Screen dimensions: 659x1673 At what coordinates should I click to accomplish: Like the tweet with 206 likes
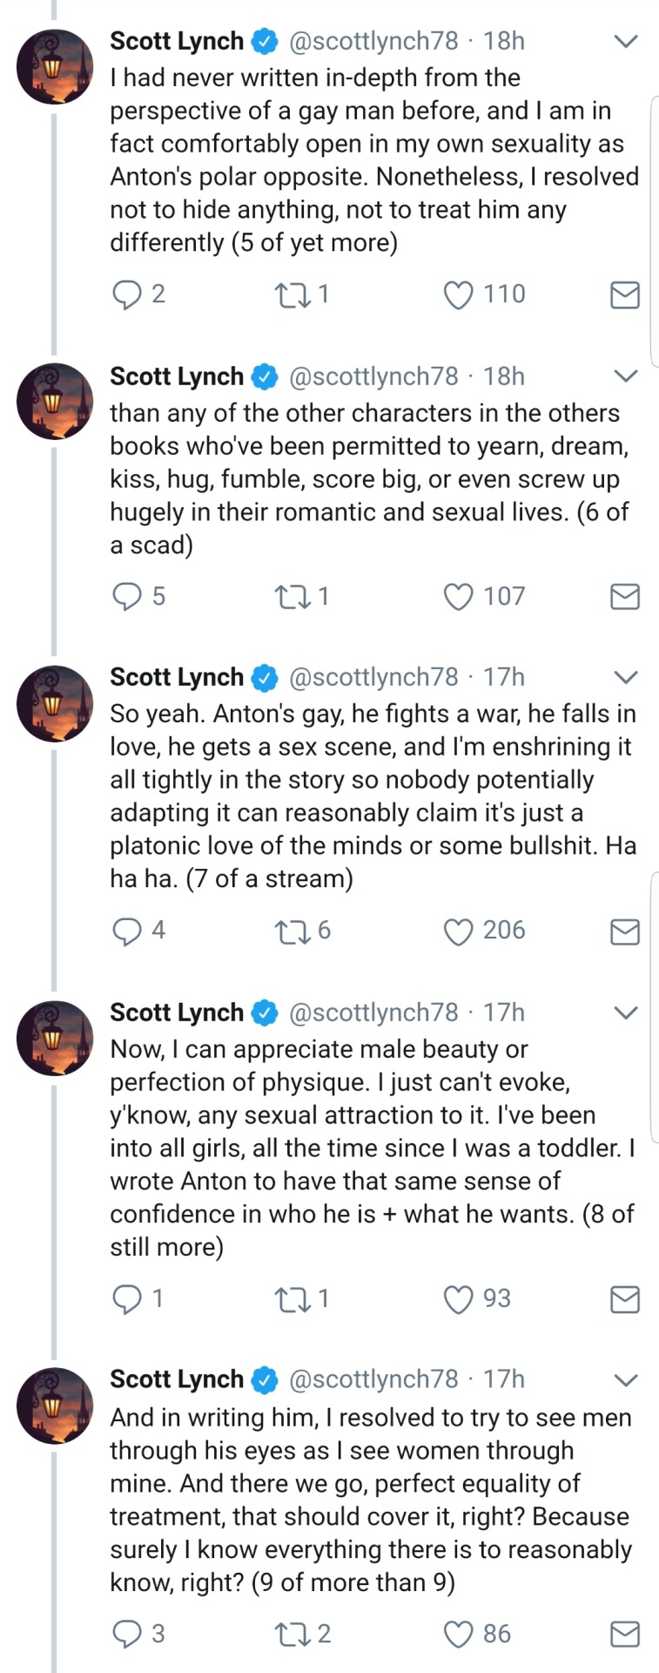tap(458, 931)
